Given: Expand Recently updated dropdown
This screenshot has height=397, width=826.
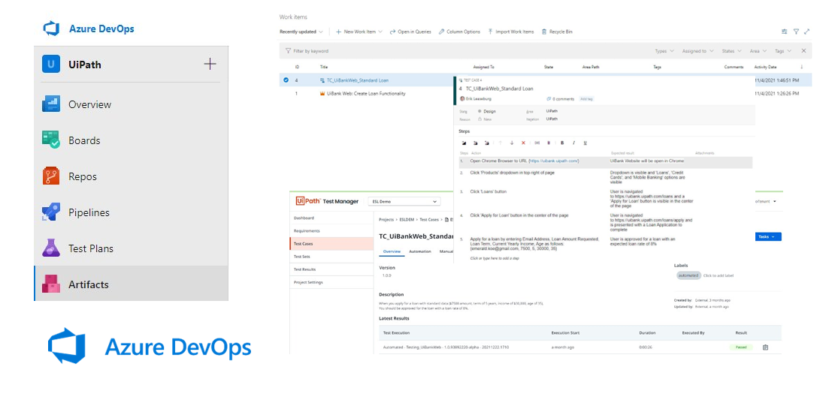Looking at the screenshot, I should coord(301,32).
